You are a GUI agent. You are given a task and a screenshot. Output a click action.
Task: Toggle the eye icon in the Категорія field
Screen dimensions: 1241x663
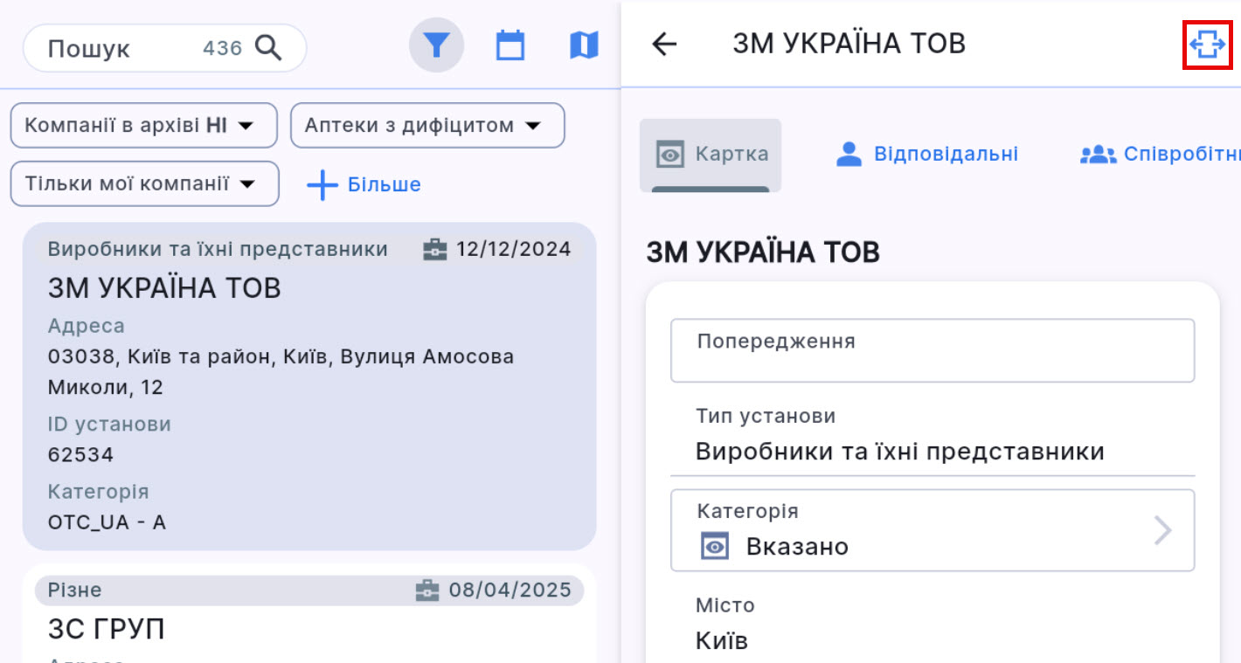tap(715, 545)
